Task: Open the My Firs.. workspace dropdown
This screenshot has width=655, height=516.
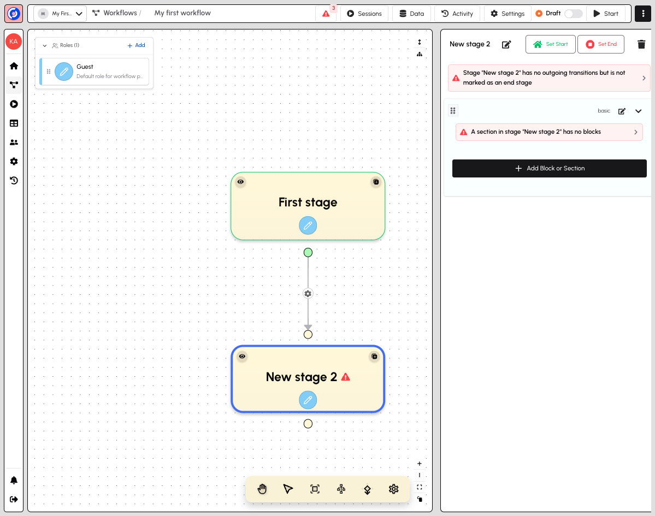Action: pyautogui.click(x=60, y=13)
